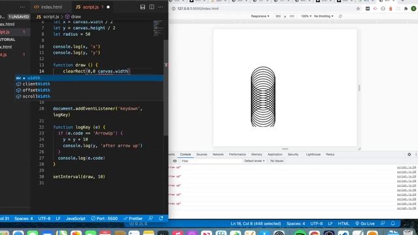Choose the scrollWidth autocomplete suggestion

89,96
